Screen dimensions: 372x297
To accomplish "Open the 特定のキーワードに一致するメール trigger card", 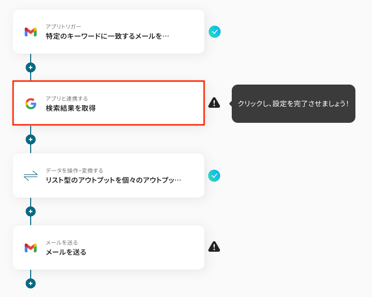I will pos(108,36).
